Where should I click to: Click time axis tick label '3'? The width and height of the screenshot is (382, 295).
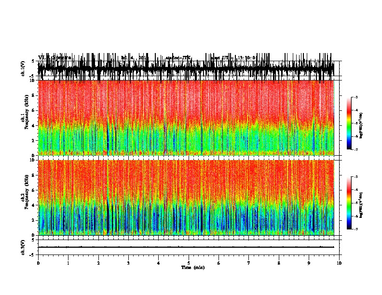click(x=128, y=263)
